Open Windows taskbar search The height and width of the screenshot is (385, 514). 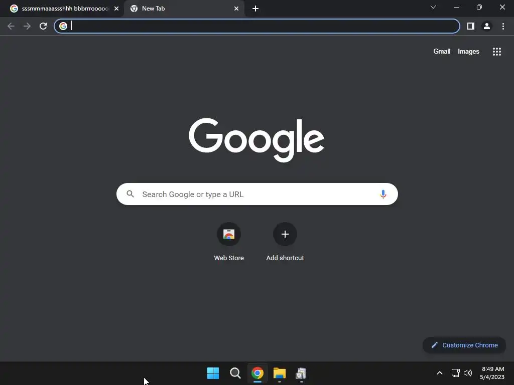[235, 373]
